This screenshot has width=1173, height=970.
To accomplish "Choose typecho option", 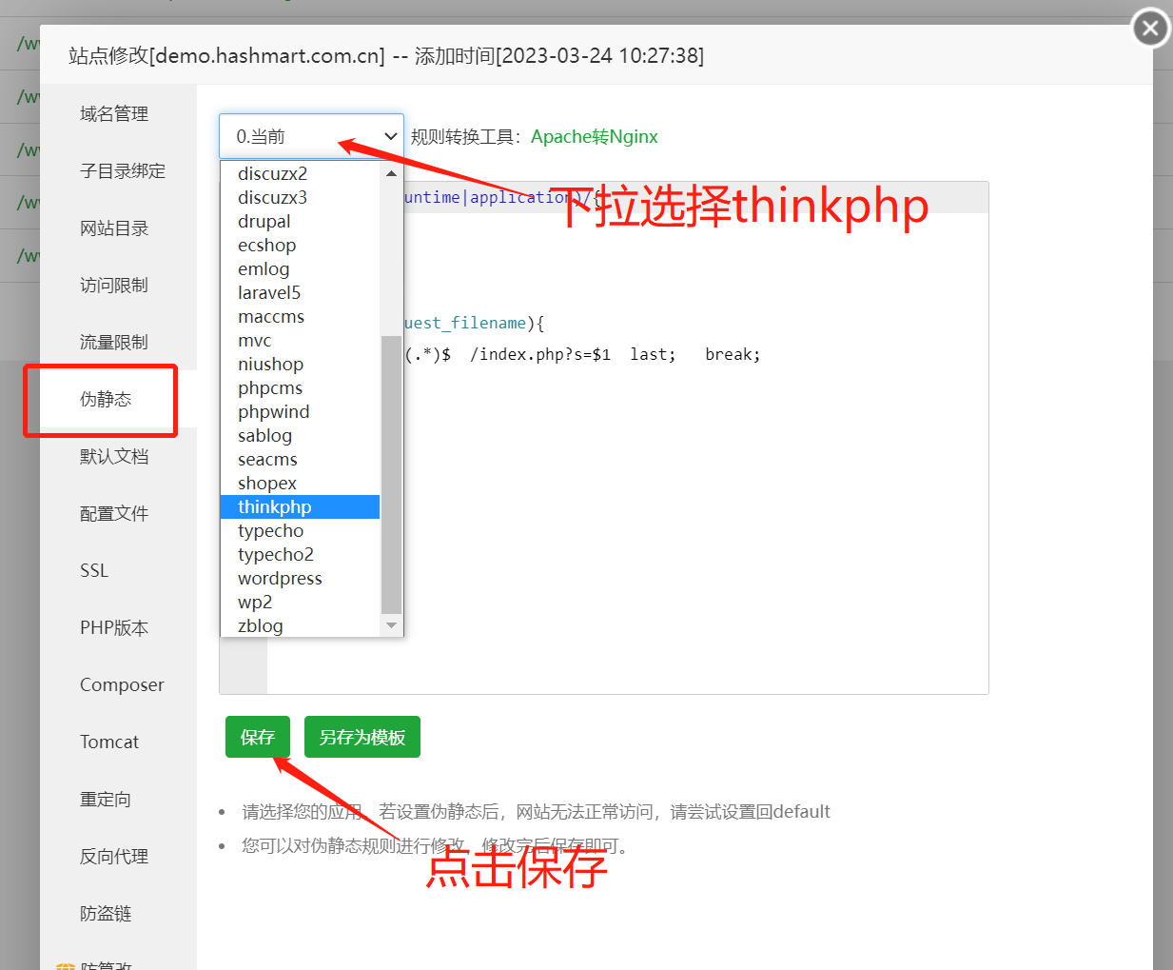I will (300, 530).
